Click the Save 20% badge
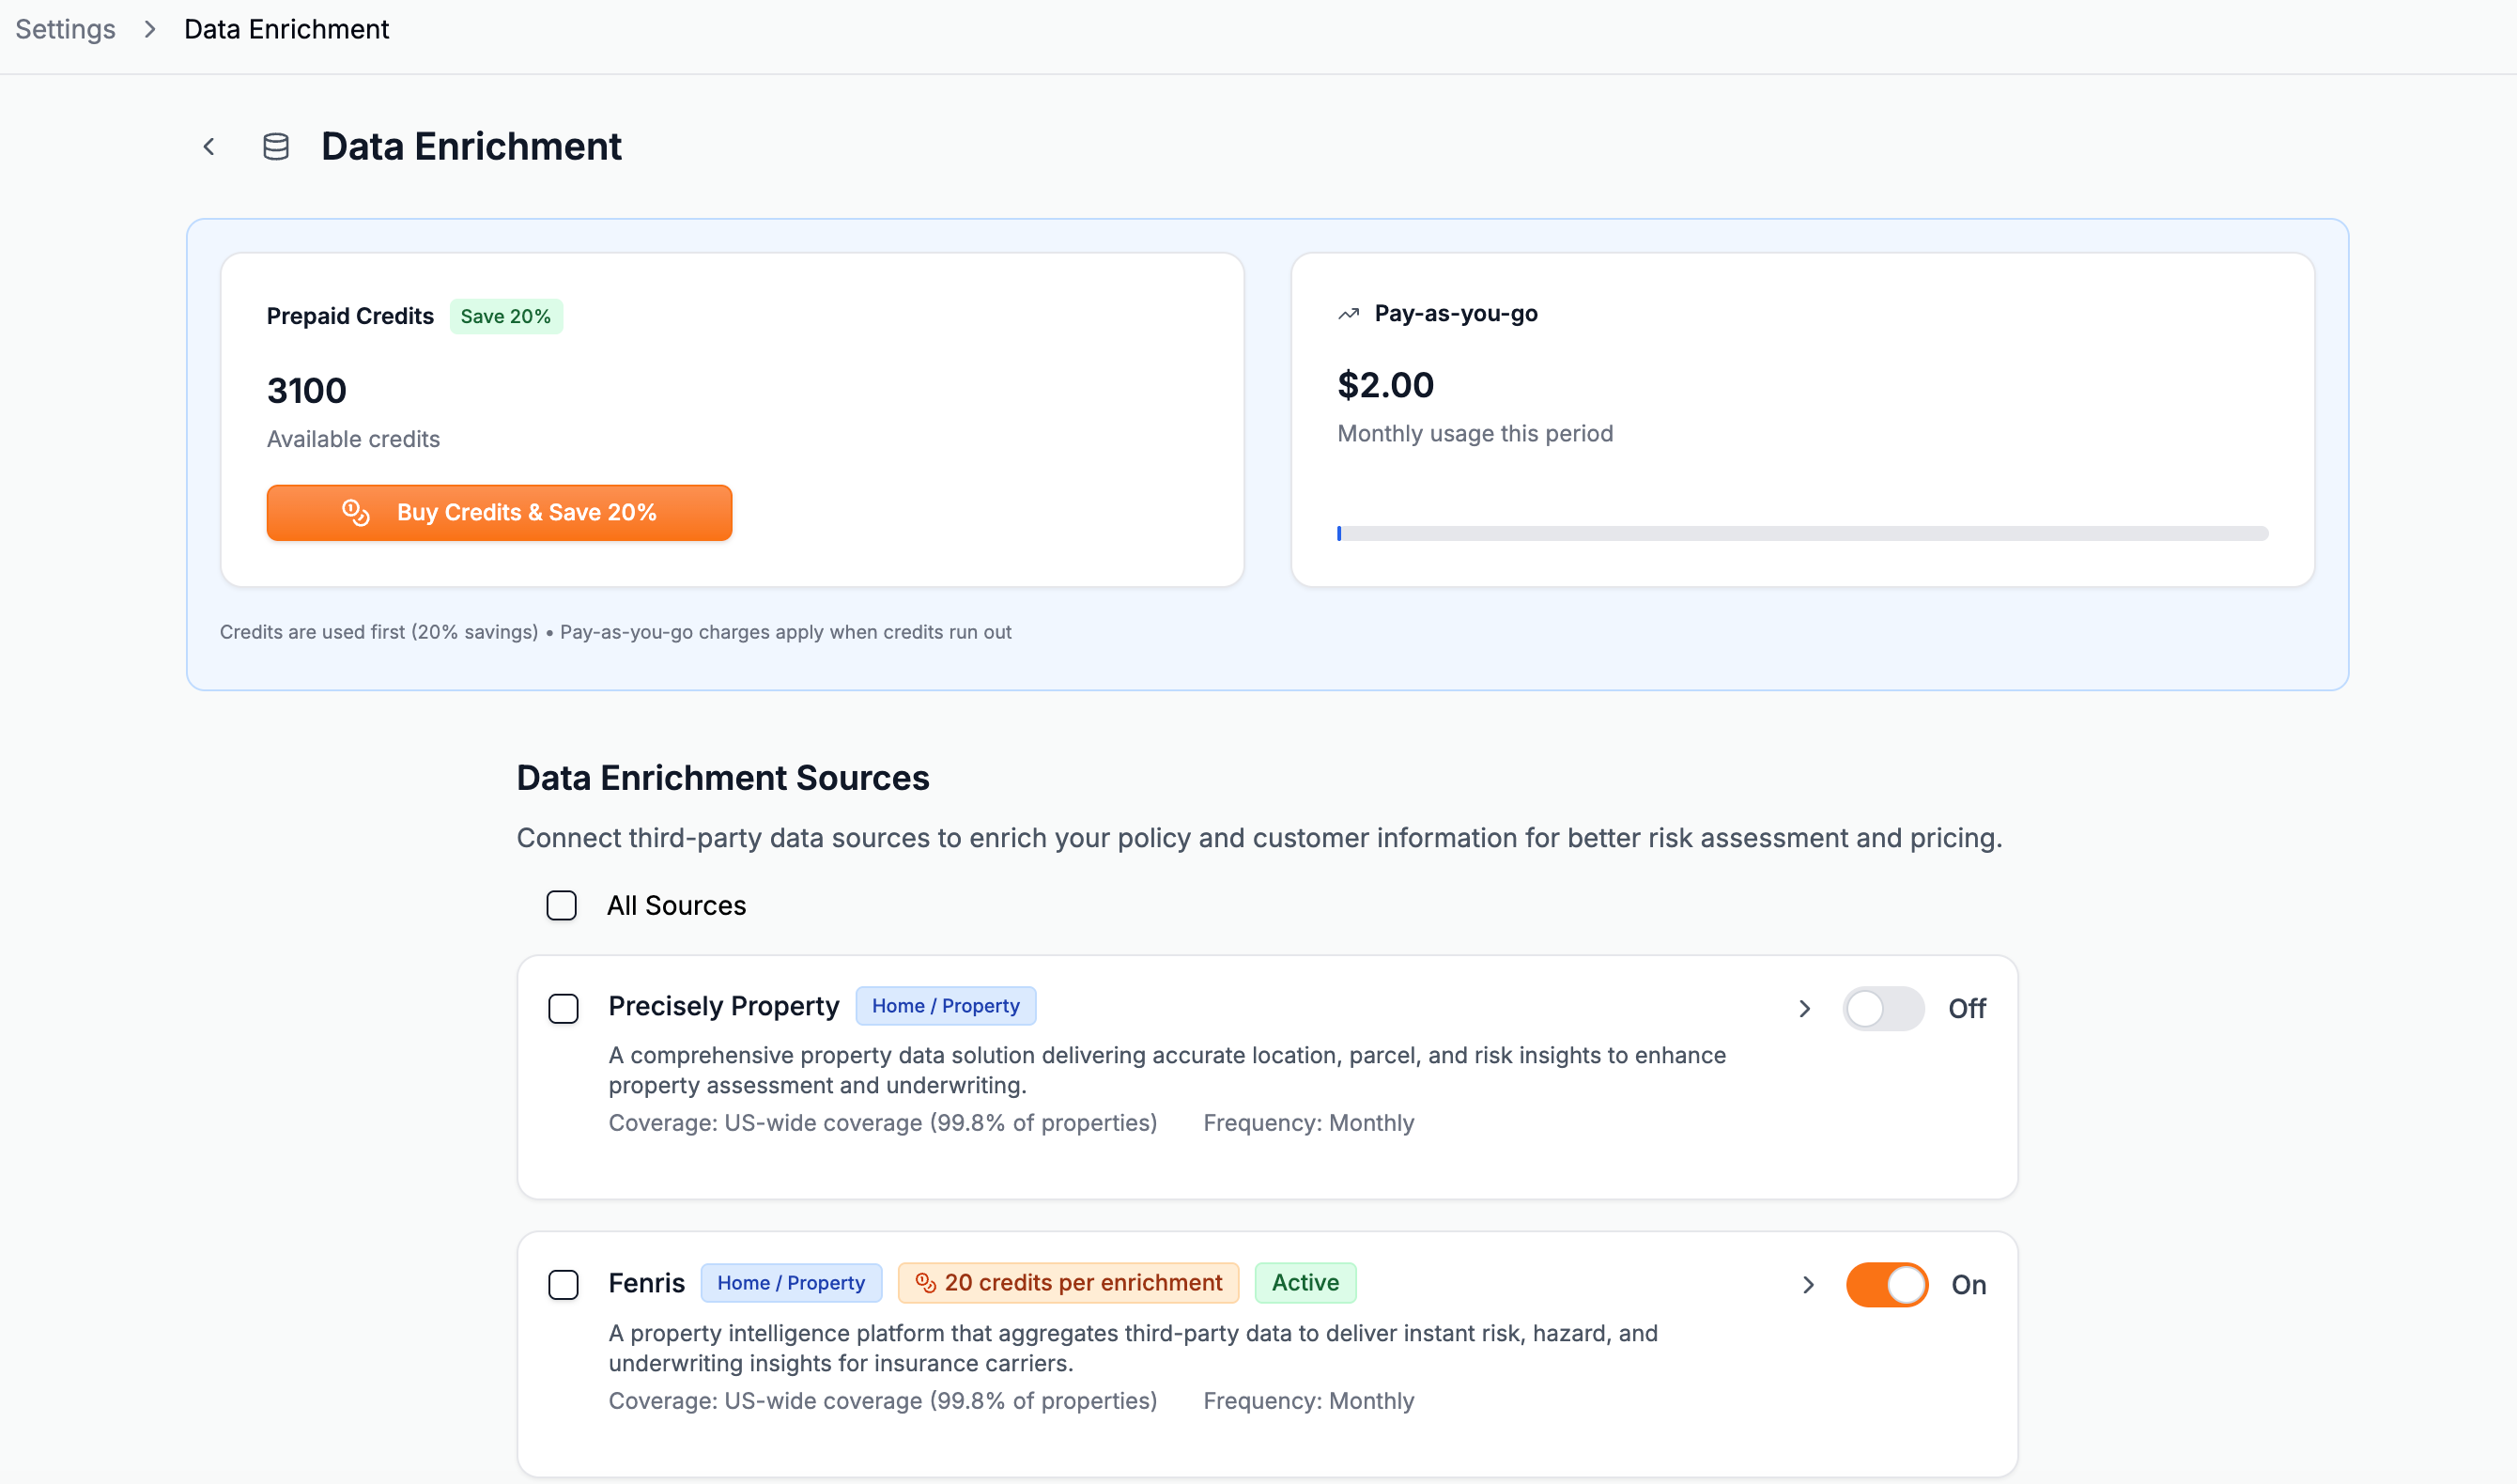 (x=506, y=317)
